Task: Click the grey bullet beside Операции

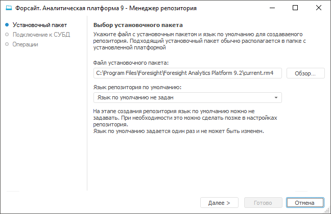Action: [7, 44]
